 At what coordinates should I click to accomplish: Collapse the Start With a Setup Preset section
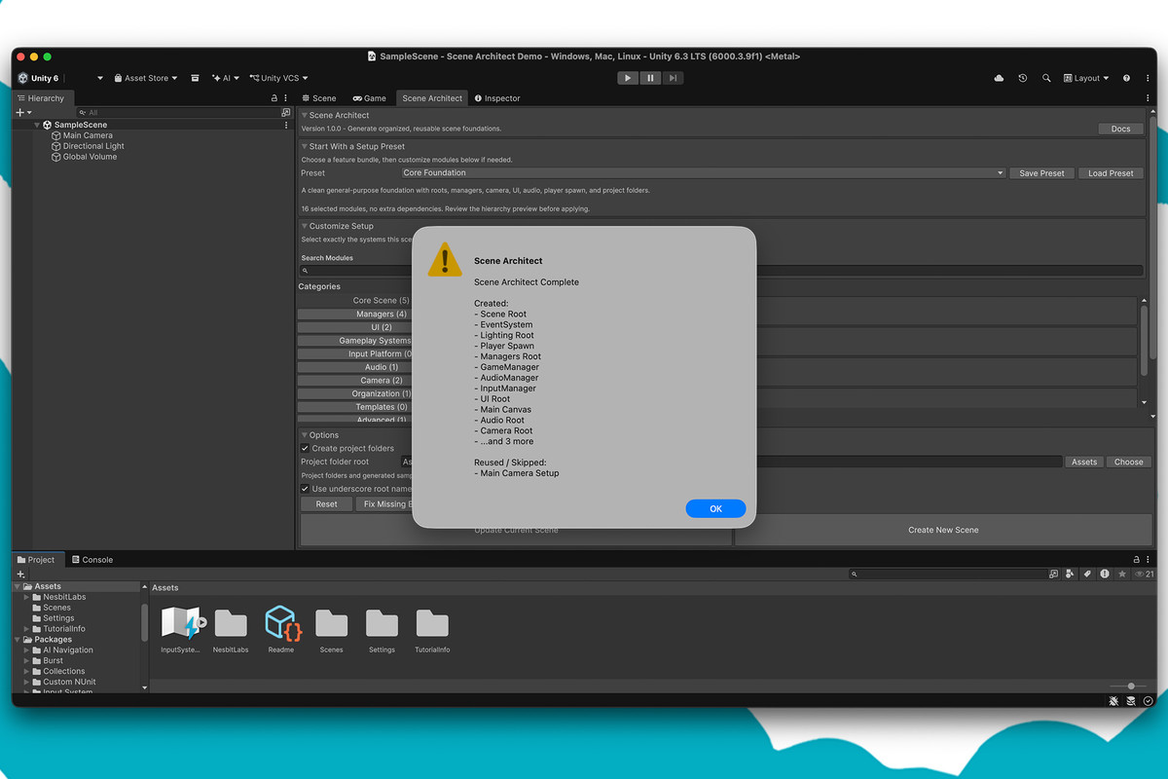tap(304, 146)
